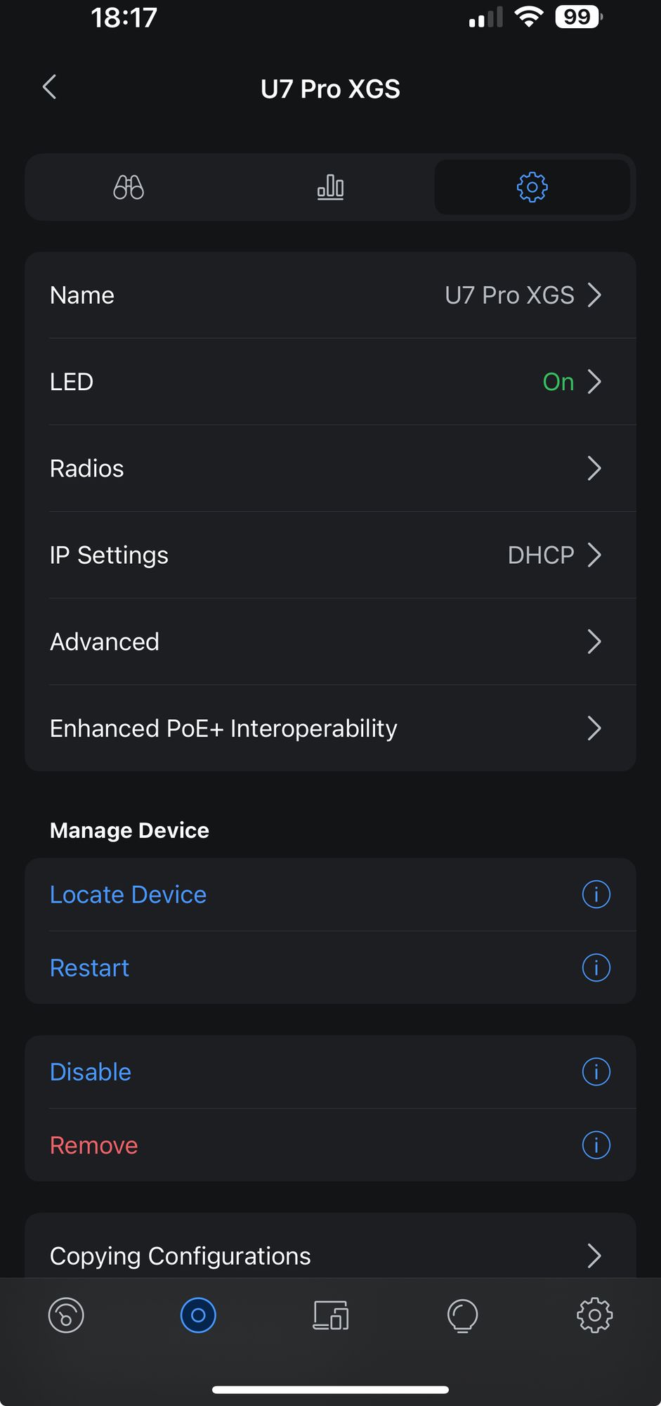Tap the info icon beside Restart
Viewport: 661px width, 1406px height.
tap(596, 968)
